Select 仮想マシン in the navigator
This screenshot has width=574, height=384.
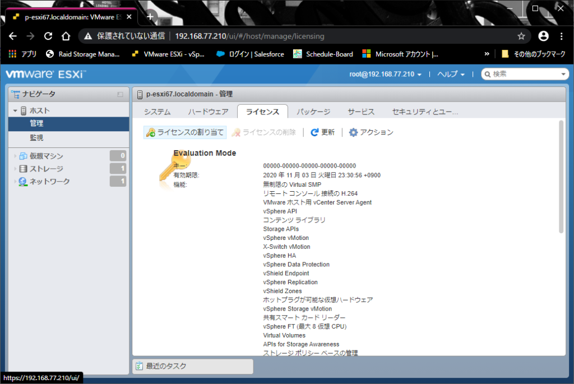point(47,156)
